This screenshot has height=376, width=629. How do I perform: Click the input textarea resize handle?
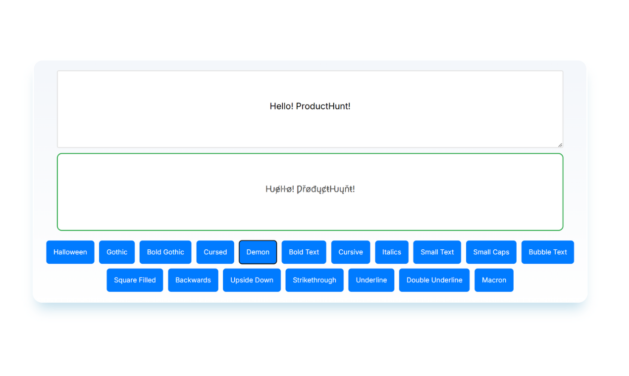pos(560,145)
